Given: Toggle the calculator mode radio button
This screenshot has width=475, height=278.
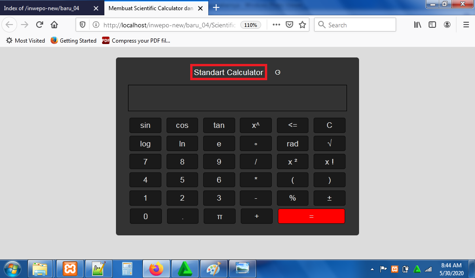Looking at the screenshot, I should tap(277, 72).
